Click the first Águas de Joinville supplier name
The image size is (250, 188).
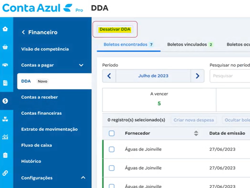point(143,149)
